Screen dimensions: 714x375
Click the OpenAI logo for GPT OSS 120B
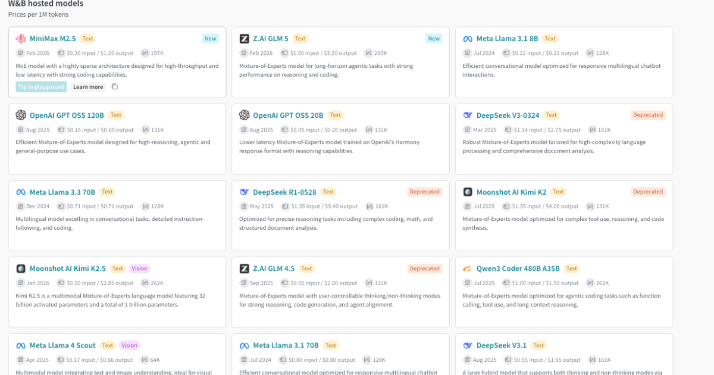tap(21, 115)
